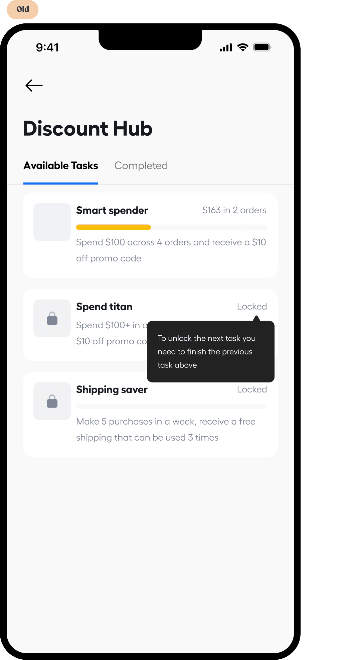The width and height of the screenshot is (348, 660).
Task: Click the Shipping saver empty progress bar
Action: click(x=172, y=407)
